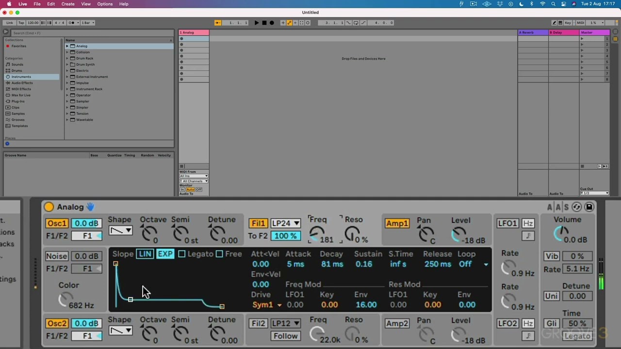The height and width of the screenshot is (349, 621).
Task: Enable filter Fil2
Action: tap(258, 323)
